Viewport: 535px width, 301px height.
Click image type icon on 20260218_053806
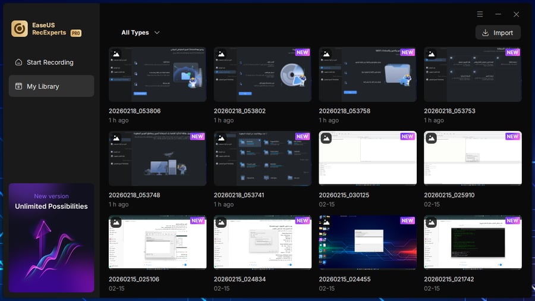[116, 54]
